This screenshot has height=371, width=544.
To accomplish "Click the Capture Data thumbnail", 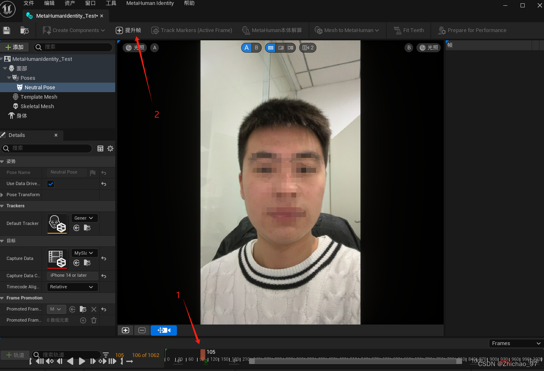I will (57, 259).
